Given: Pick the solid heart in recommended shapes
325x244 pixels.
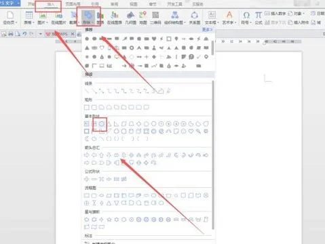Looking at the screenshot, I should [x=154, y=39].
